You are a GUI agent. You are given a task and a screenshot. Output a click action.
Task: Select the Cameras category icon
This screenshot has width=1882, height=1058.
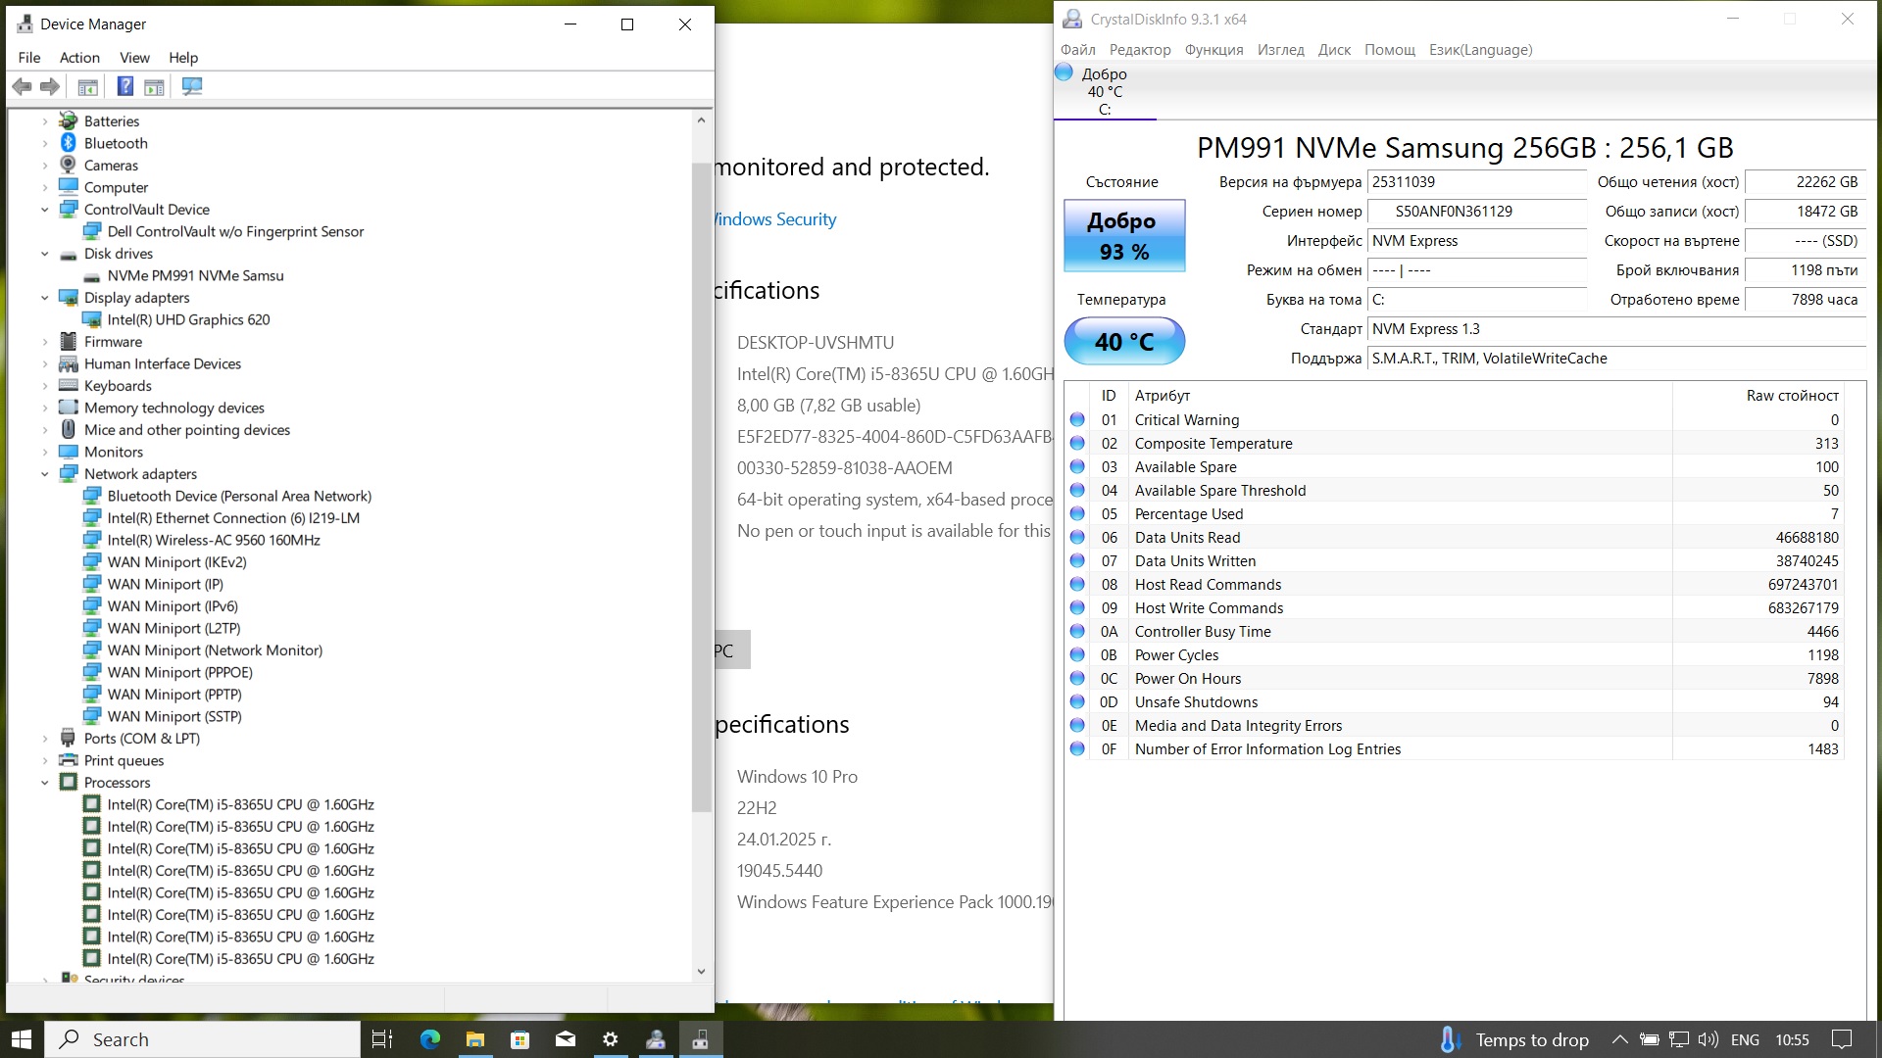68,166
